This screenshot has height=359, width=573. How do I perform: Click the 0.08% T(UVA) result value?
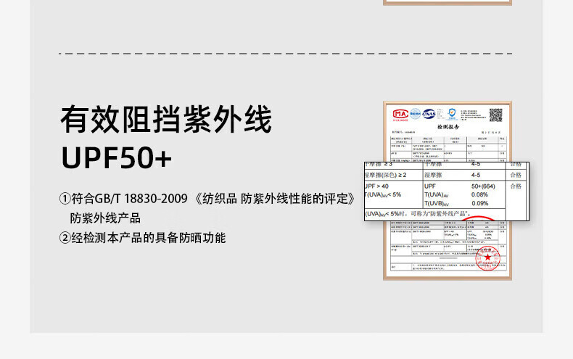pos(479,194)
